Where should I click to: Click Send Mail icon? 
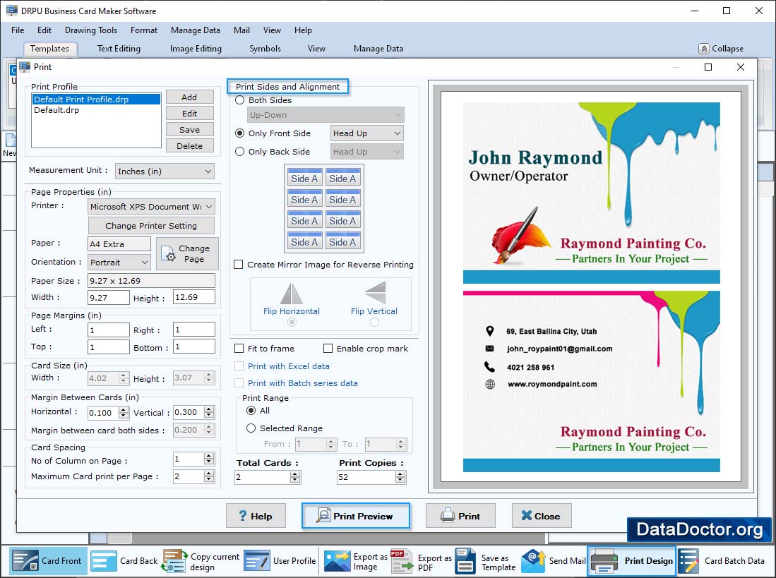[x=534, y=560]
